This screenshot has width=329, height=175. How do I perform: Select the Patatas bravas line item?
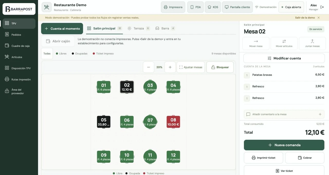click(284, 75)
